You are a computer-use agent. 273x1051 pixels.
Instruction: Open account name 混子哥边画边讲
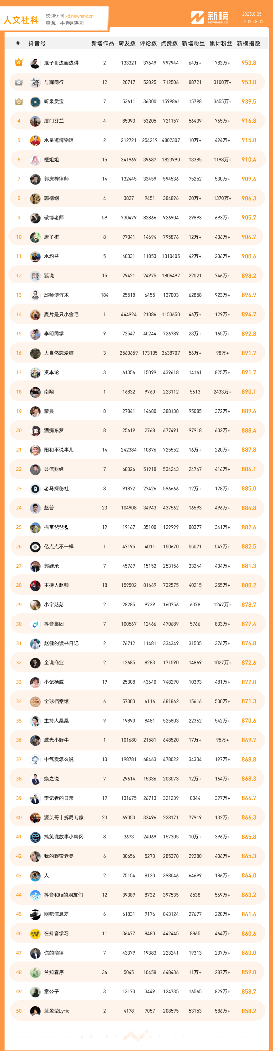pyautogui.click(x=61, y=63)
